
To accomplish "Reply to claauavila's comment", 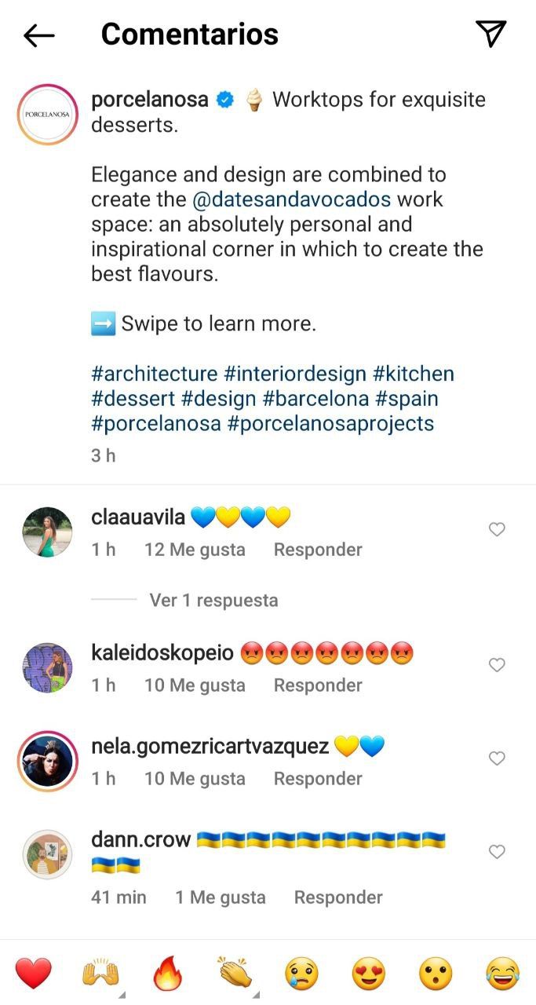I will click(318, 550).
